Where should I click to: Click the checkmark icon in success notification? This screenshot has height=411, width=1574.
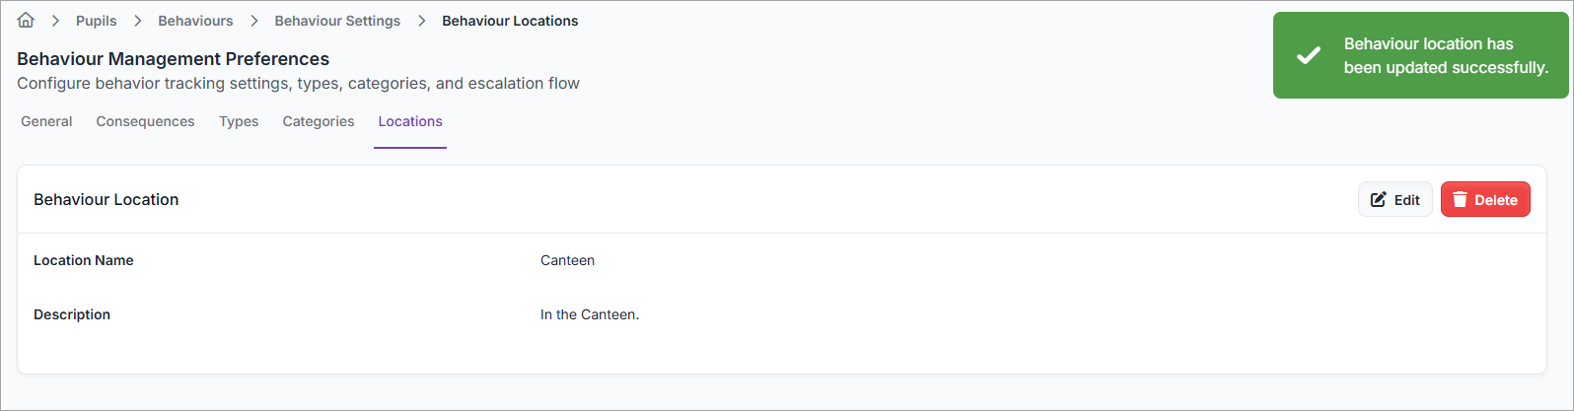[1309, 55]
